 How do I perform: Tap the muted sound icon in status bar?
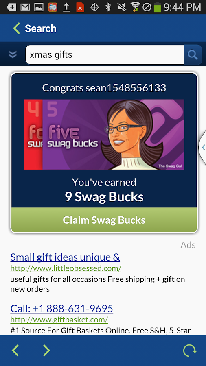122,7
